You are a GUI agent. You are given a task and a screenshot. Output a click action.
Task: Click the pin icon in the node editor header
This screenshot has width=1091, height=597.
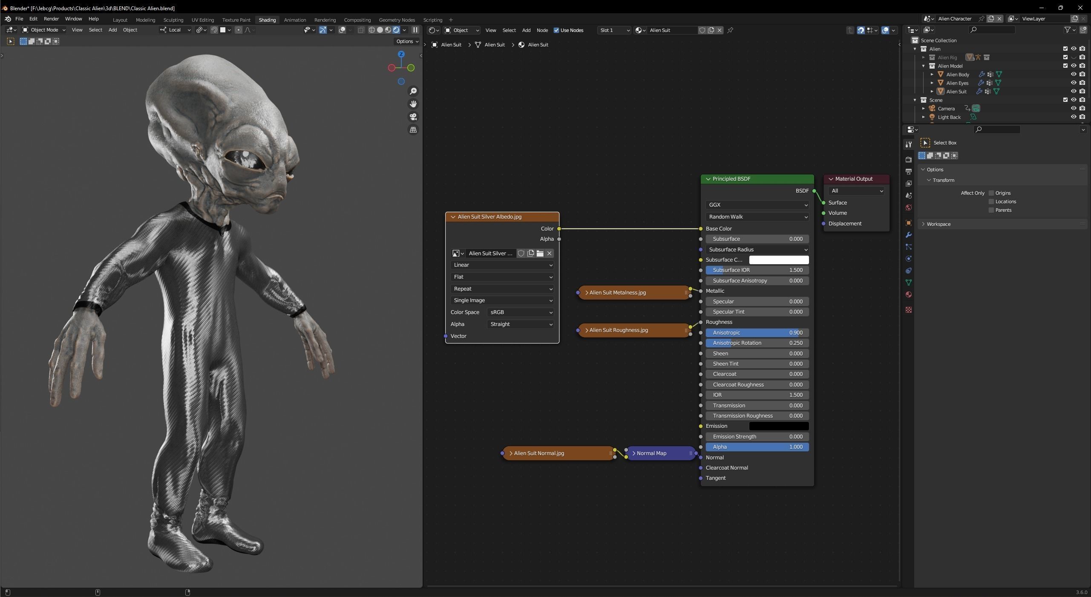[730, 30]
